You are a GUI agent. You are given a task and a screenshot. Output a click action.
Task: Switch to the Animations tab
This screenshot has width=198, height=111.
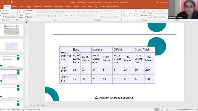[x=48, y=7]
